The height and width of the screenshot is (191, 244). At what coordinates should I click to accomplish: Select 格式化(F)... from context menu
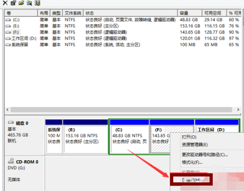[192, 162]
